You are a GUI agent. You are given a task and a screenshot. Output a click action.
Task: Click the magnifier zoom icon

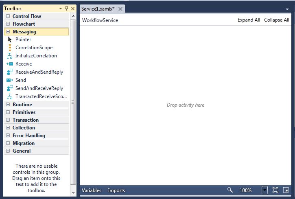(230, 190)
